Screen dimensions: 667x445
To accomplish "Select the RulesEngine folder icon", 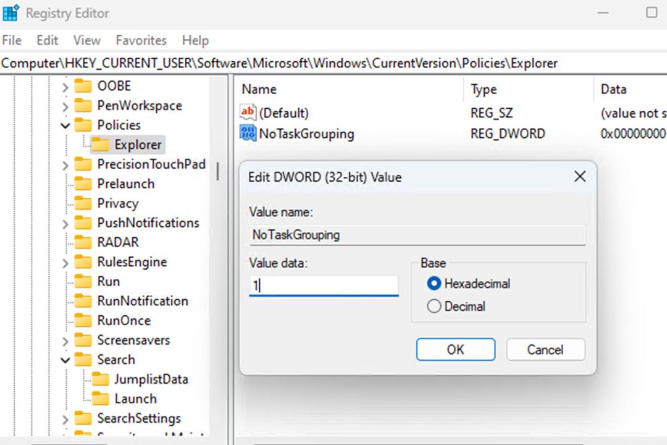I will [83, 262].
